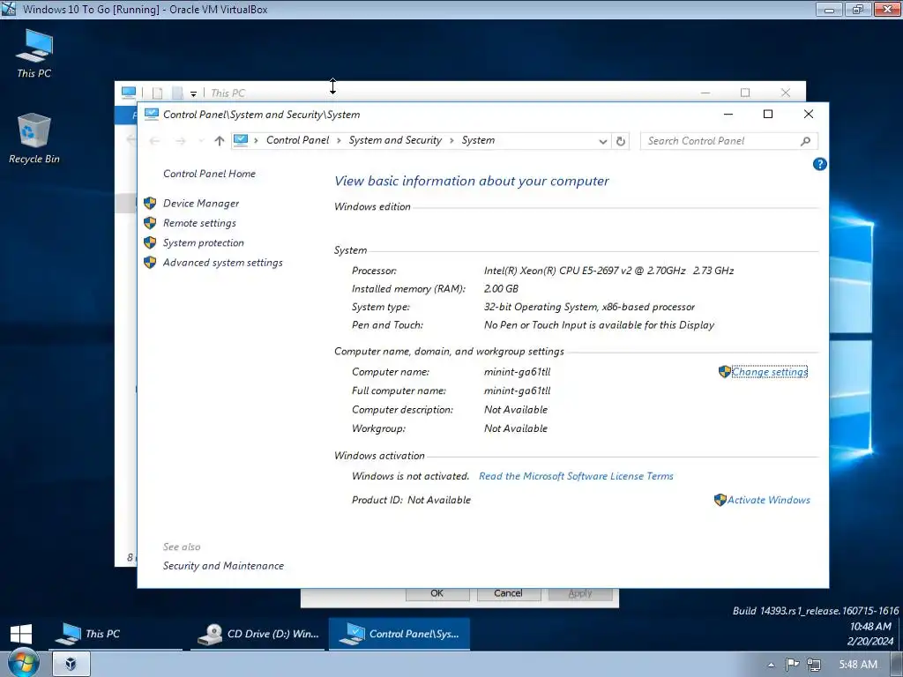Image resolution: width=903 pixels, height=677 pixels.
Task: Maximize the Control Panel System window
Action: pyautogui.click(x=768, y=115)
